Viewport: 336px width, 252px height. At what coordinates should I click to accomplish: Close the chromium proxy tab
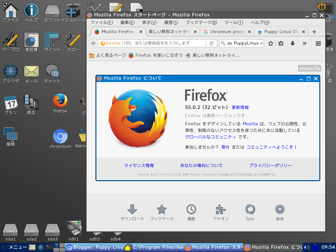[249, 32]
